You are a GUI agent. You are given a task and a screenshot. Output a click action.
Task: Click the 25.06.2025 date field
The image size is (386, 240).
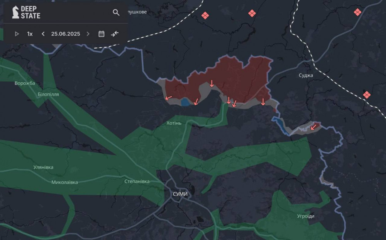click(66, 34)
